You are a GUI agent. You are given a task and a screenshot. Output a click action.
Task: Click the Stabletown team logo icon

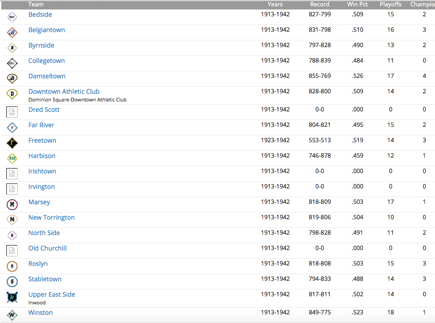pyautogui.click(x=12, y=282)
